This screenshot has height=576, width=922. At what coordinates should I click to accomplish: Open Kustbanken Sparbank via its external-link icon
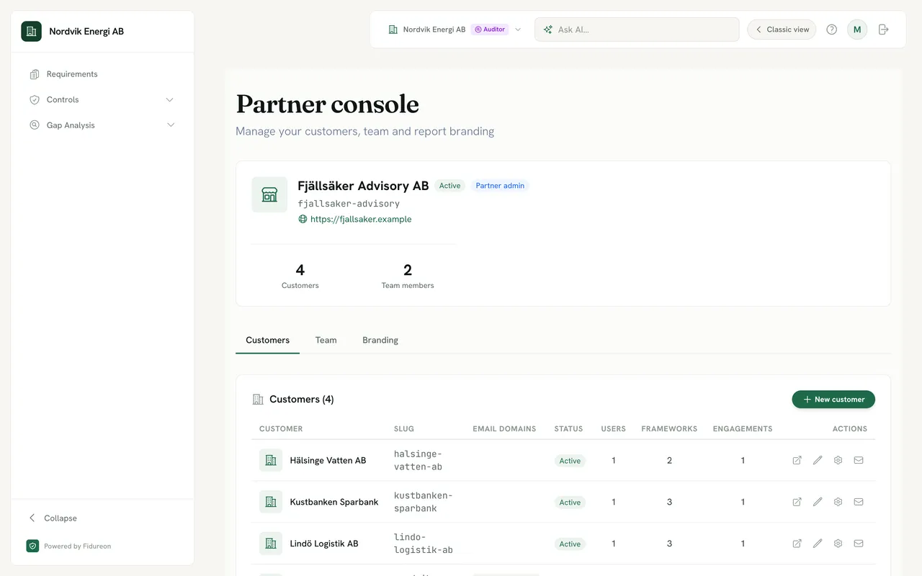pos(797,503)
